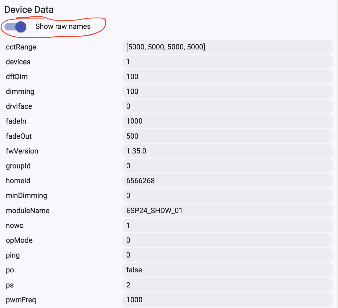Image resolution: width=338 pixels, height=308 pixels.
Task: Select the po field showing false
Action: point(227,270)
